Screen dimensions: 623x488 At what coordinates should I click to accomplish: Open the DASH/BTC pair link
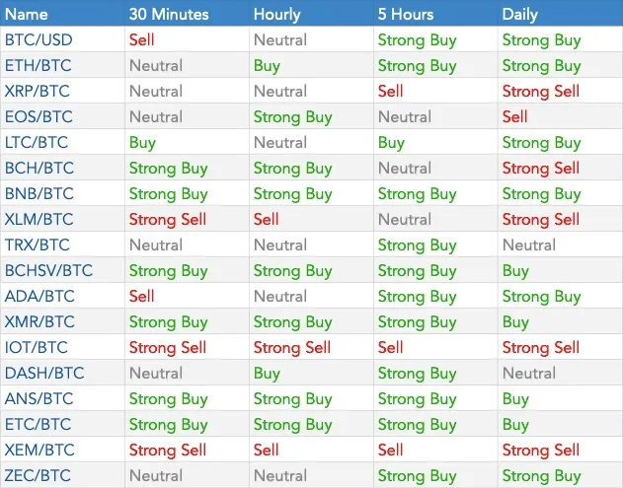44,373
